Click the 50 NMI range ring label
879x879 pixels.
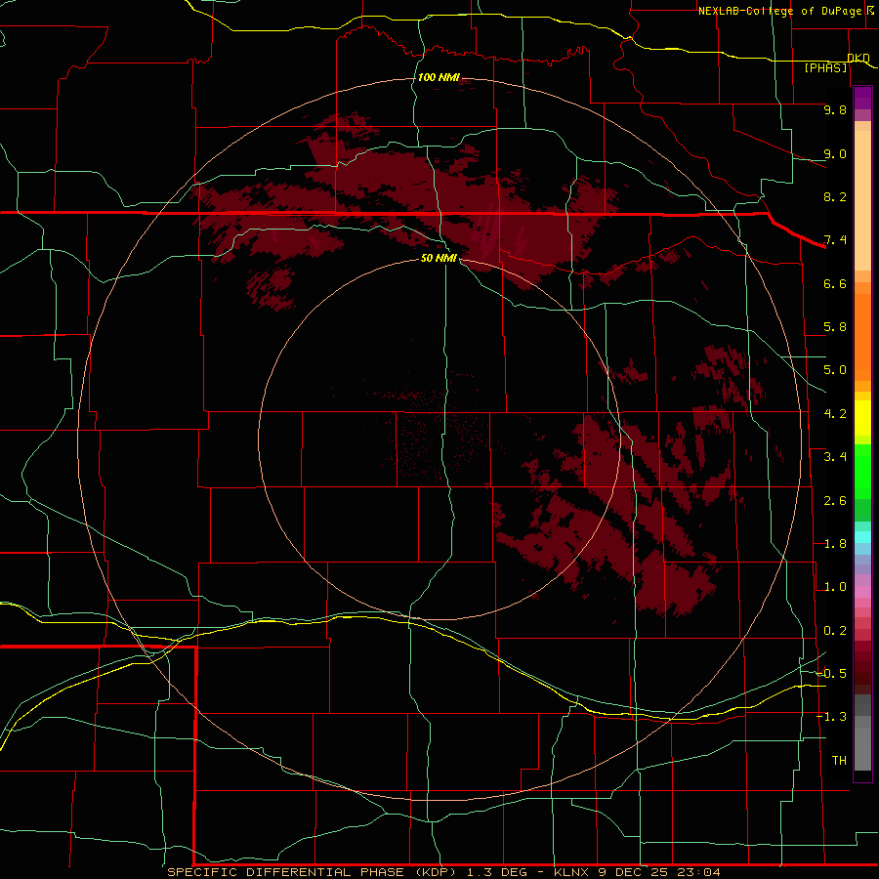click(439, 258)
